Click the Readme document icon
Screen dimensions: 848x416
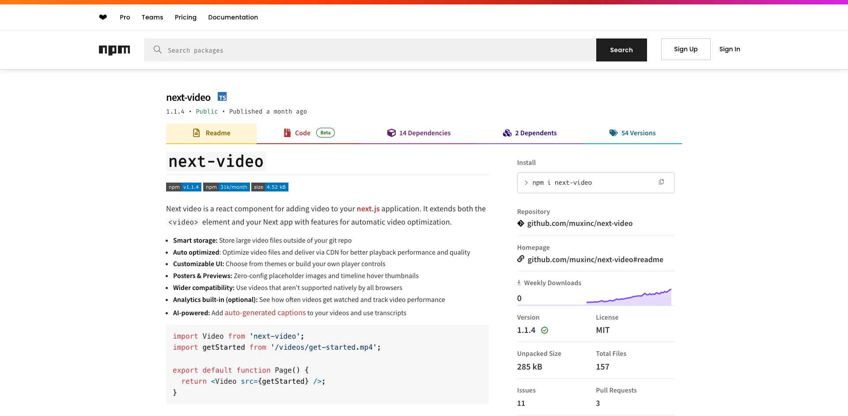(197, 133)
